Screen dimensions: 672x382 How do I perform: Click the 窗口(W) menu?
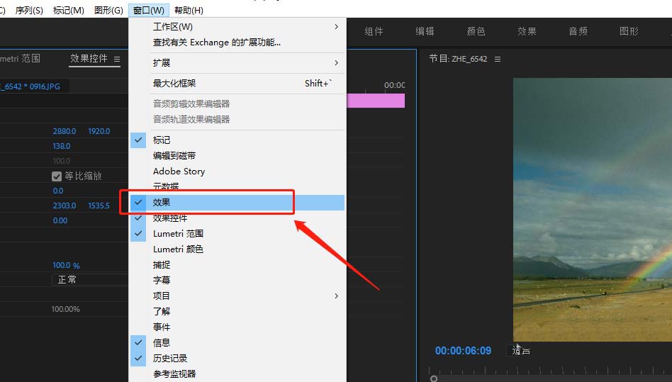[149, 11]
